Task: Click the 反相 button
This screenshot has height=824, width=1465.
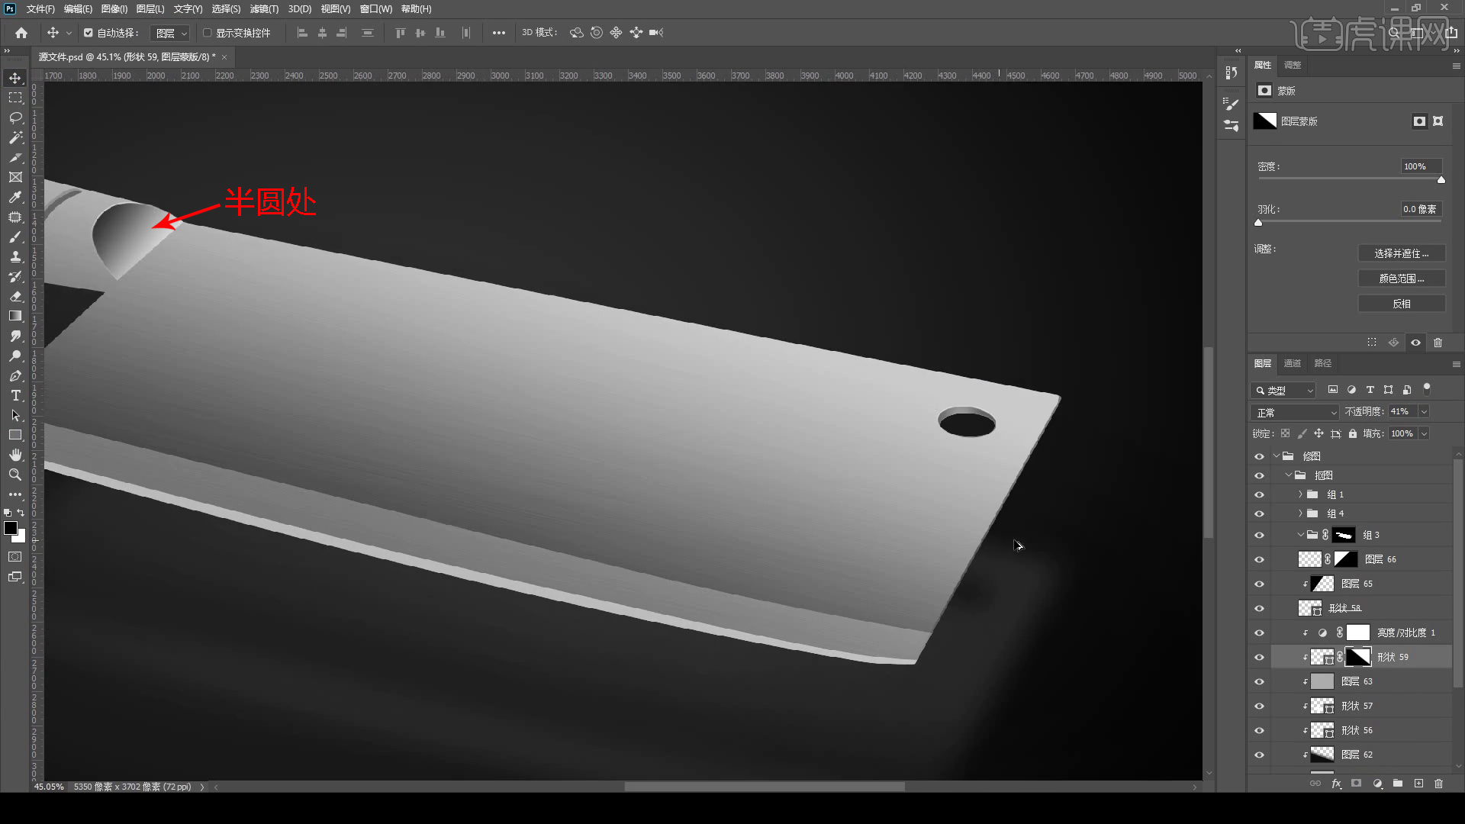Action: (1402, 304)
